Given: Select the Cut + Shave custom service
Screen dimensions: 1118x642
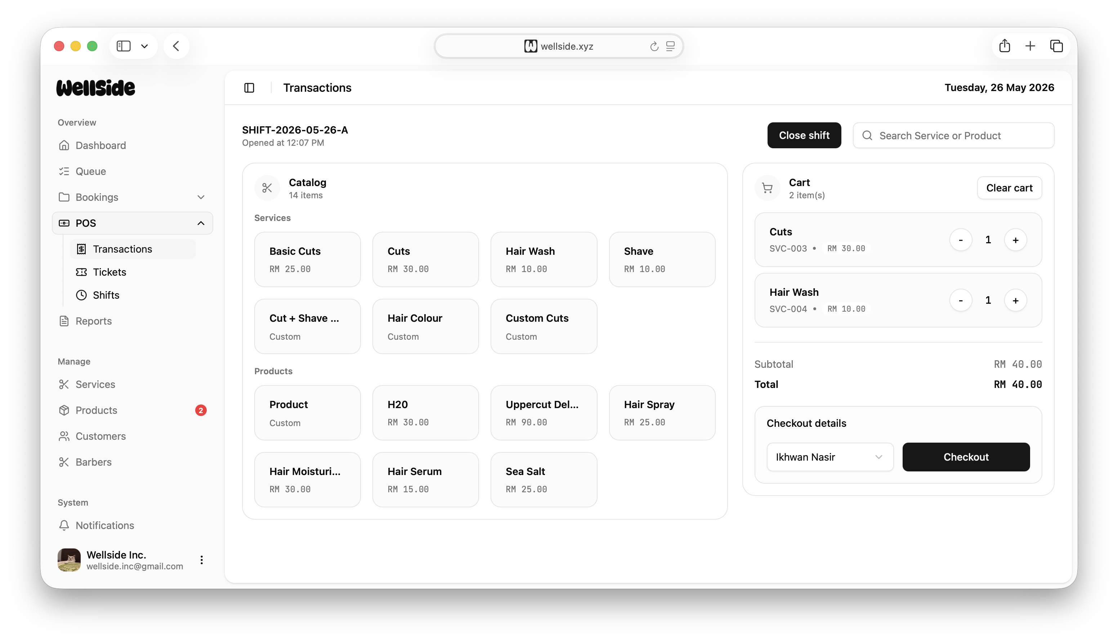Looking at the screenshot, I should (308, 326).
